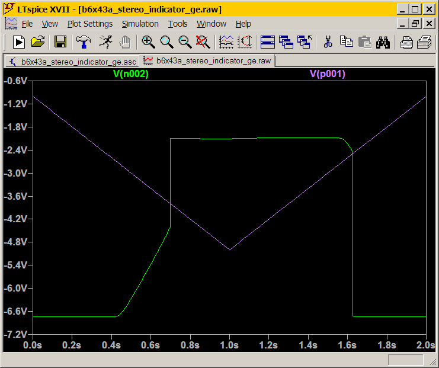Open the Plot Settings menu
Screen dimensions: 439x368
click(90, 24)
